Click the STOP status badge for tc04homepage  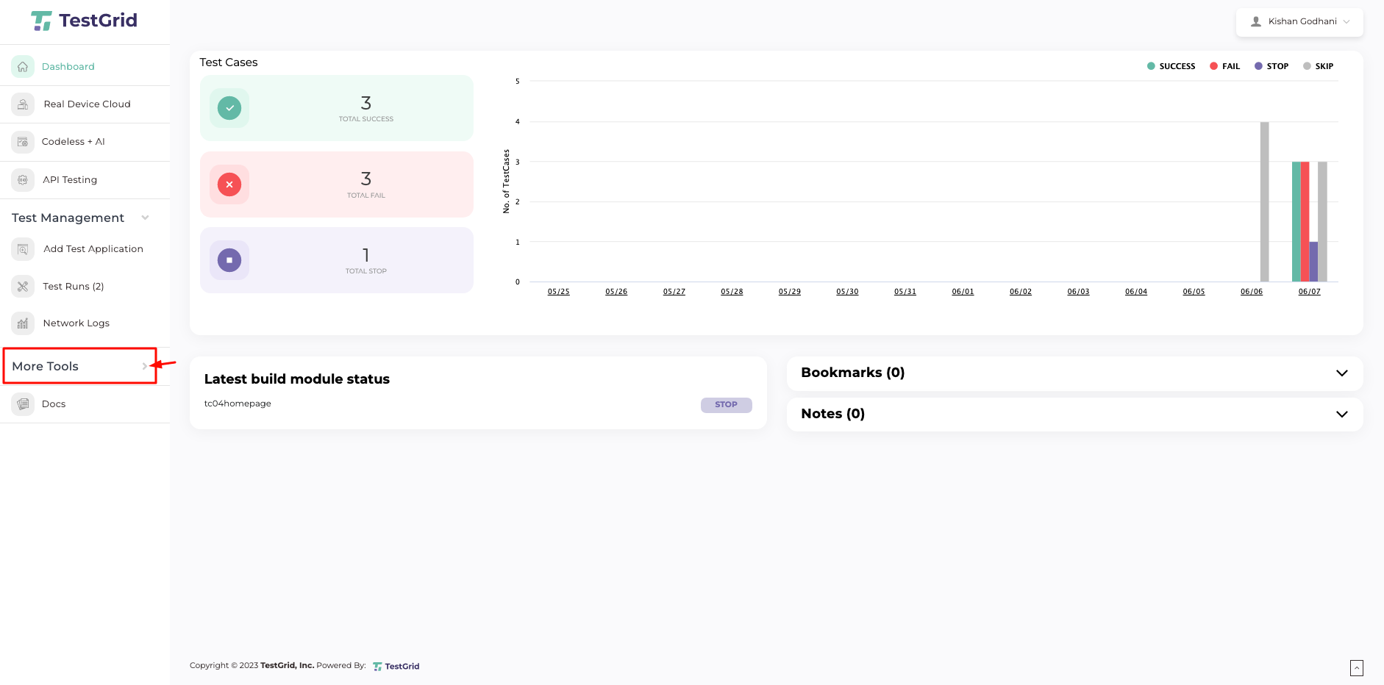pos(726,405)
